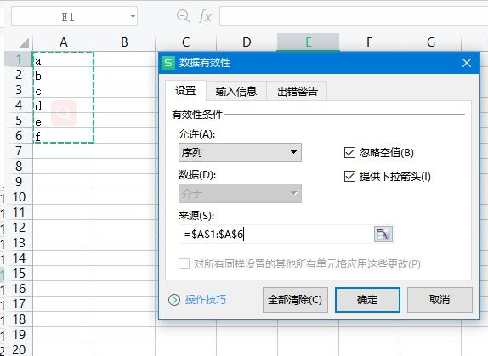Image resolution: width=488 pixels, height=356 pixels.
Task: Open the 操作技巧 link
Action: 206,300
